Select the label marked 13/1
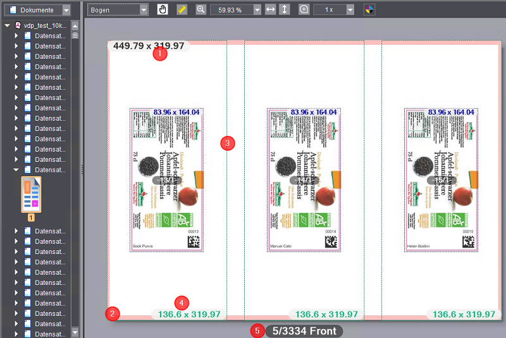Image resolution: width=506 pixels, height=338 pixels. [x=166, y=180]
